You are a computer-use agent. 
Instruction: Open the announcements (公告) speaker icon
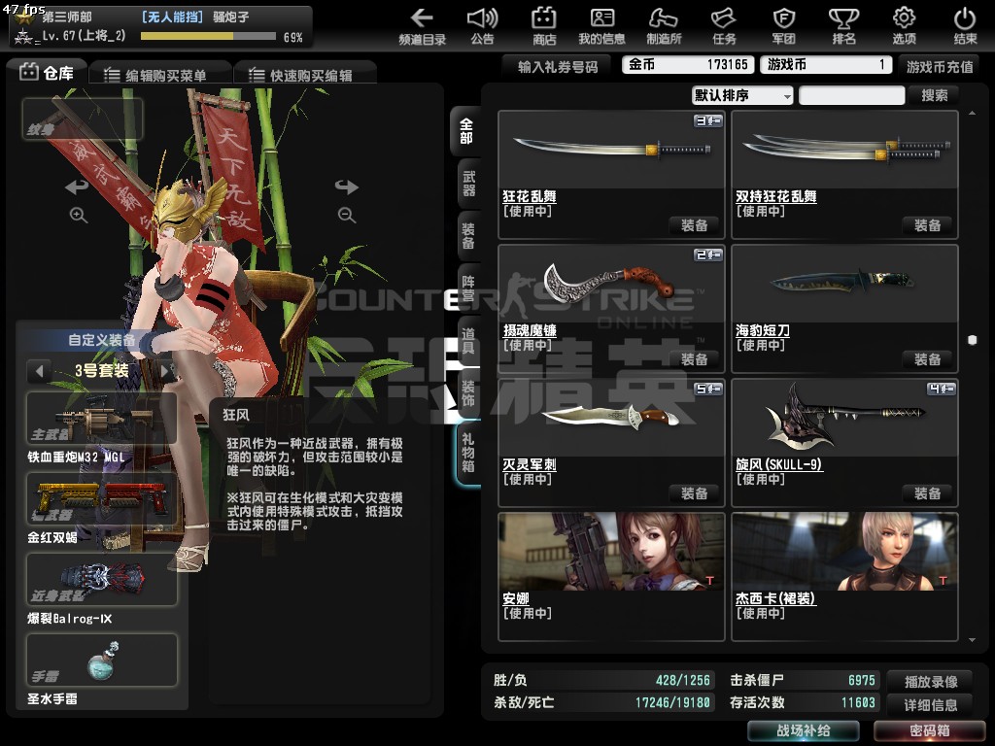click(482, 26)
